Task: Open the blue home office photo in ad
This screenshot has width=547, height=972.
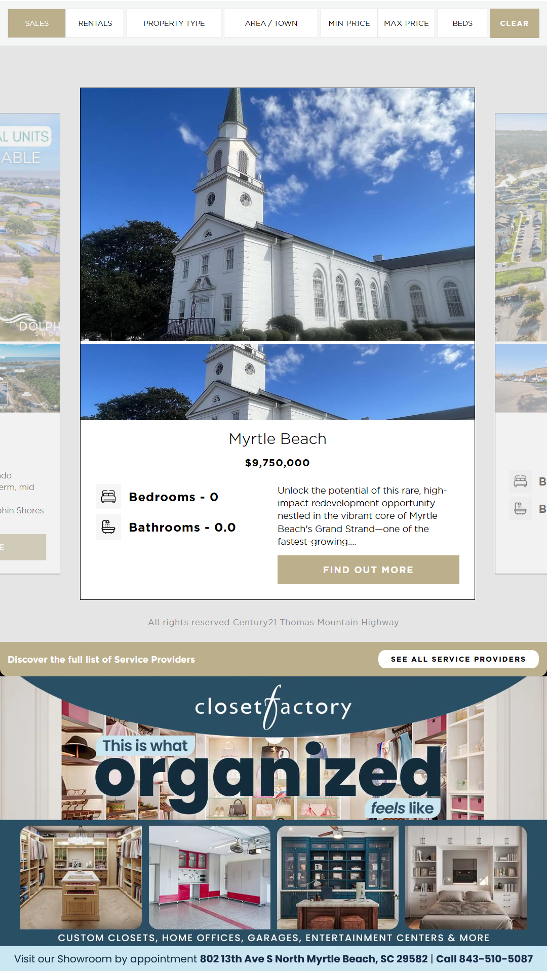Action: (338, 877)
